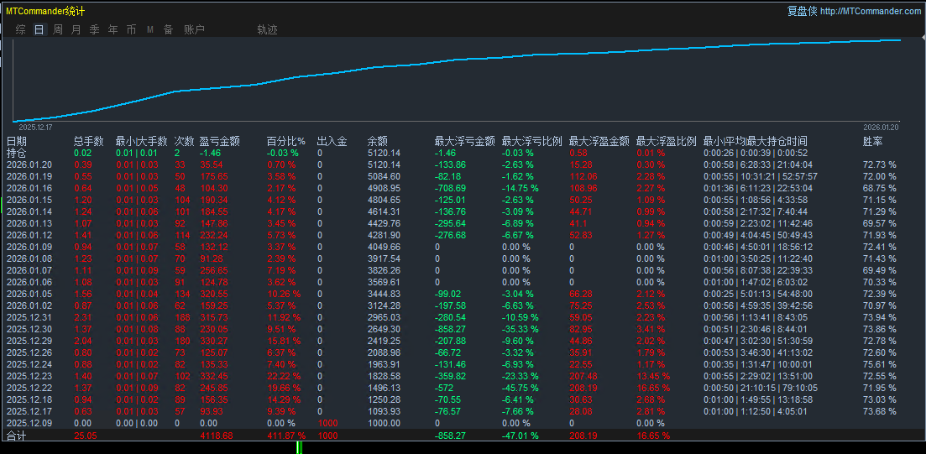This screenshot has height=454, width=926.
Task: Open the 年 yearly tab
Action: [112, 29]
